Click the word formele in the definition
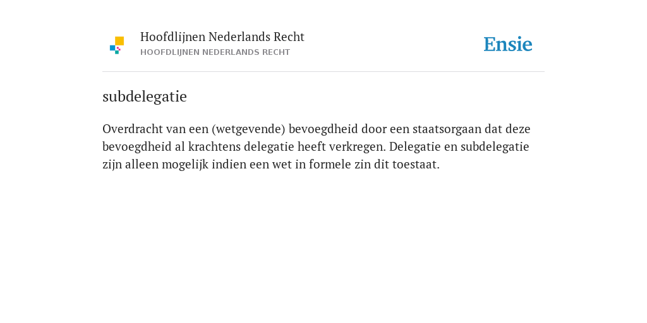 (x=330, y=165)
